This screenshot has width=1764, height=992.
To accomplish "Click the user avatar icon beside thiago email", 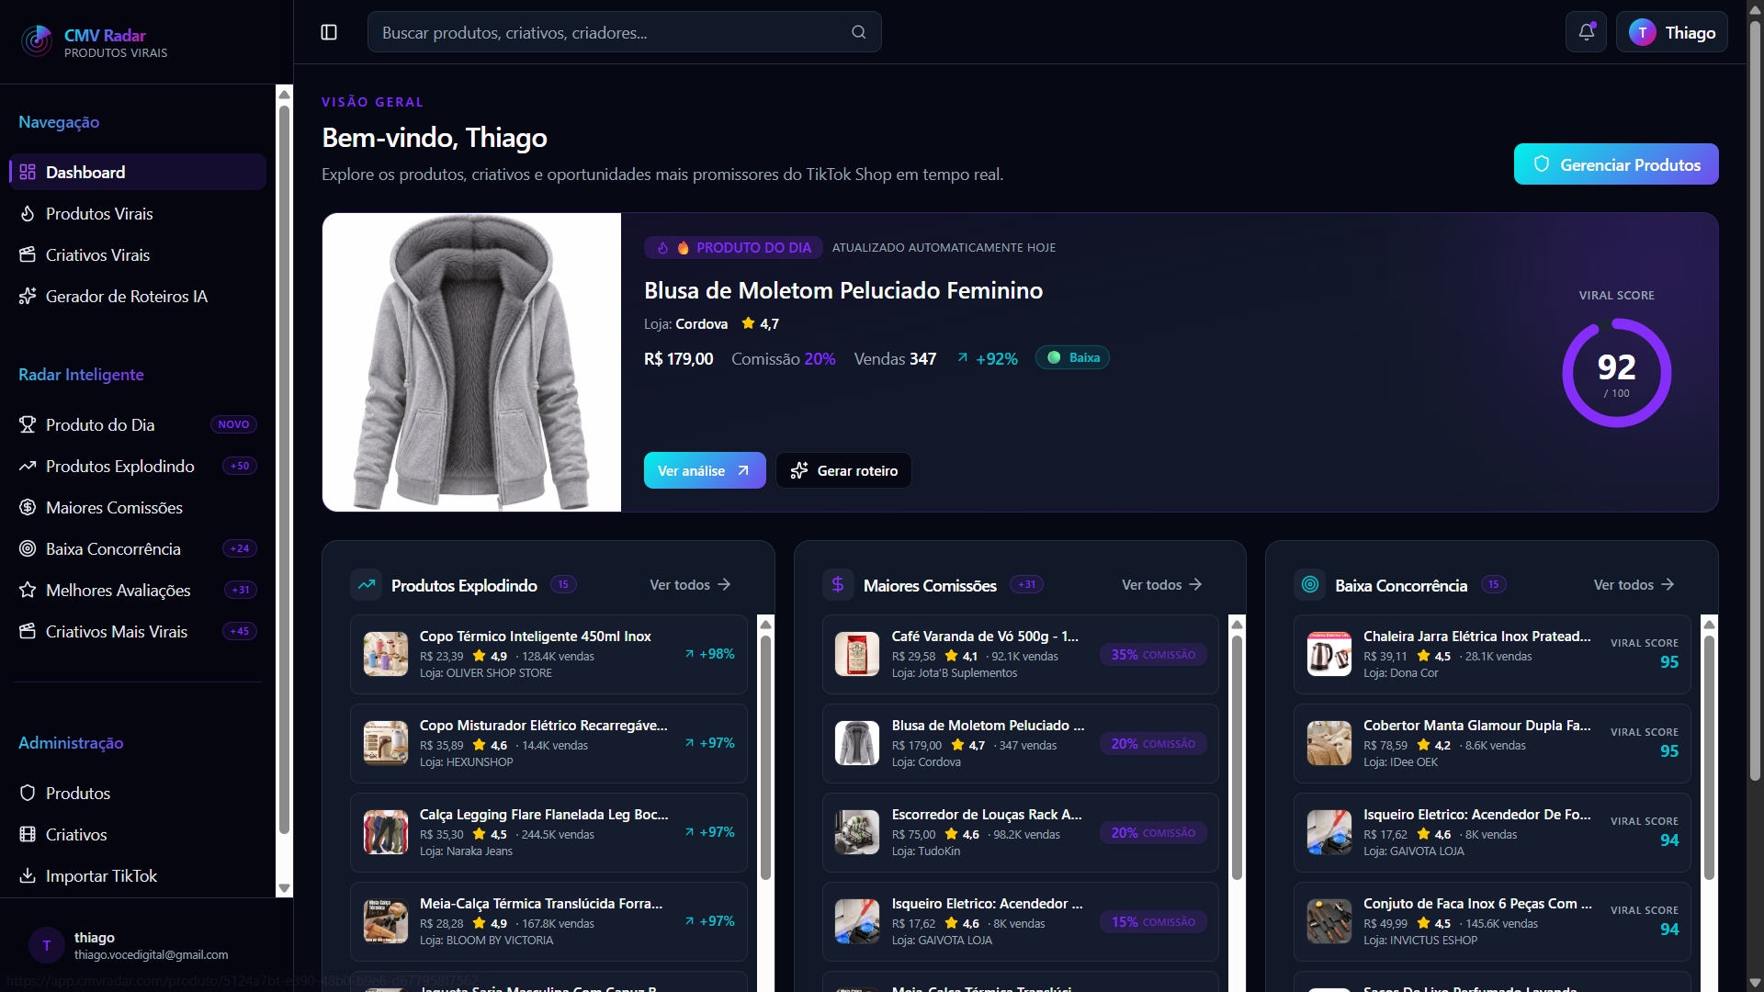I will pyautogui.click(x=47, y=945).
